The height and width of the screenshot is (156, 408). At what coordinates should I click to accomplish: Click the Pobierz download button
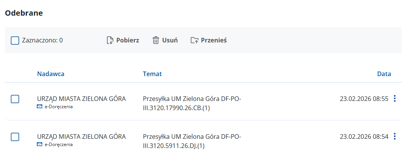click(x=122, y=40)
